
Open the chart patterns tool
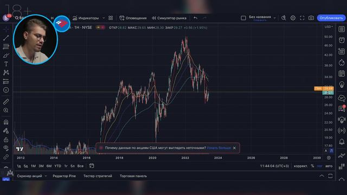pos(6,73)
